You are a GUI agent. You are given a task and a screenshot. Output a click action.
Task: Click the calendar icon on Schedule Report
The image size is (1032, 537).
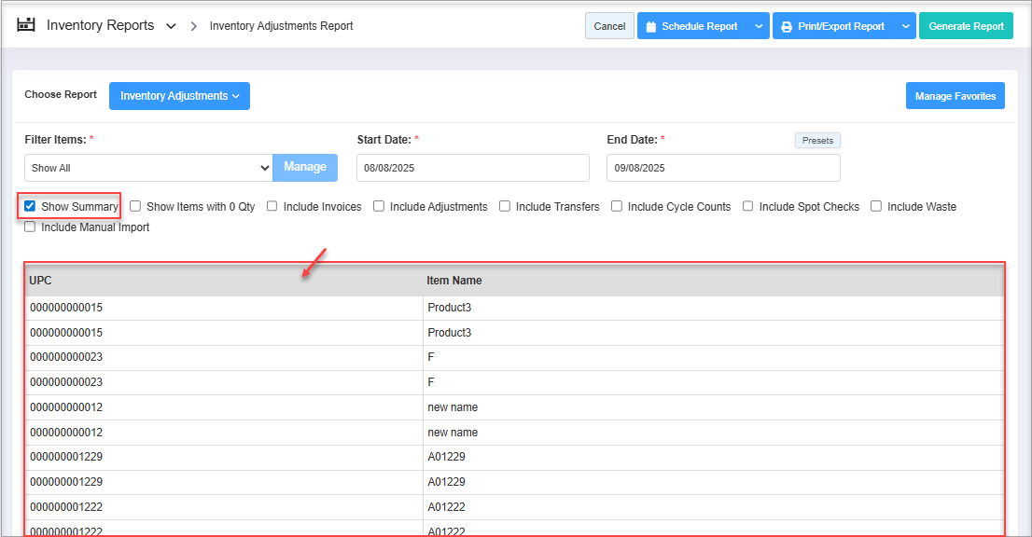(x=650, y=26)
